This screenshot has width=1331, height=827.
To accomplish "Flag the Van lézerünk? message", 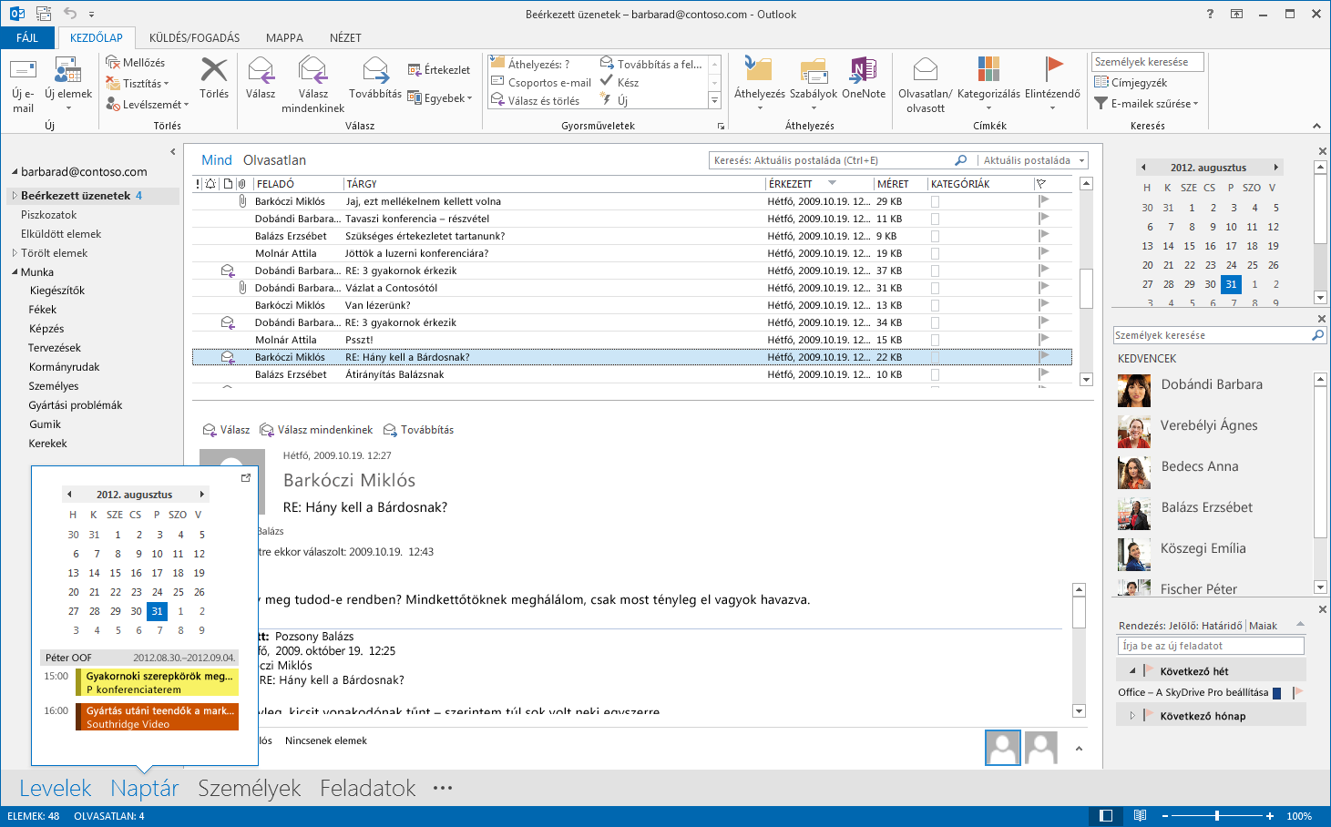I will (1044, 305).
